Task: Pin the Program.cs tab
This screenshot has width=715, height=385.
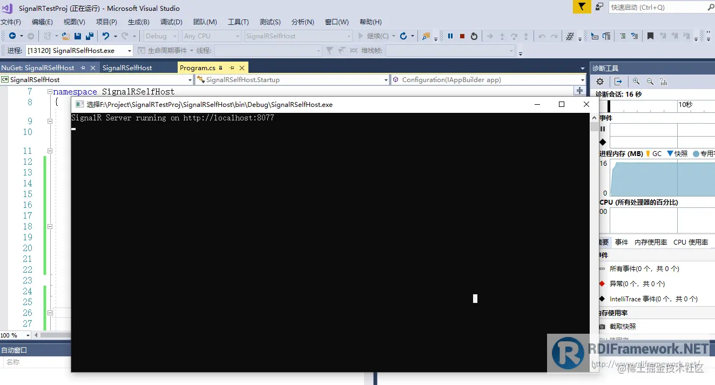Action: click(x=232, y=68)
